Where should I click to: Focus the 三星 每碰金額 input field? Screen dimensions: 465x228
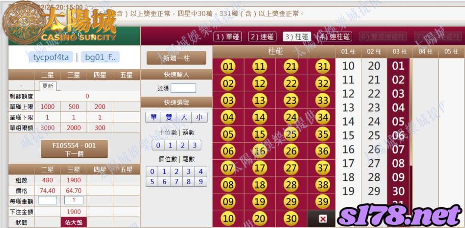tap(74, 200)
